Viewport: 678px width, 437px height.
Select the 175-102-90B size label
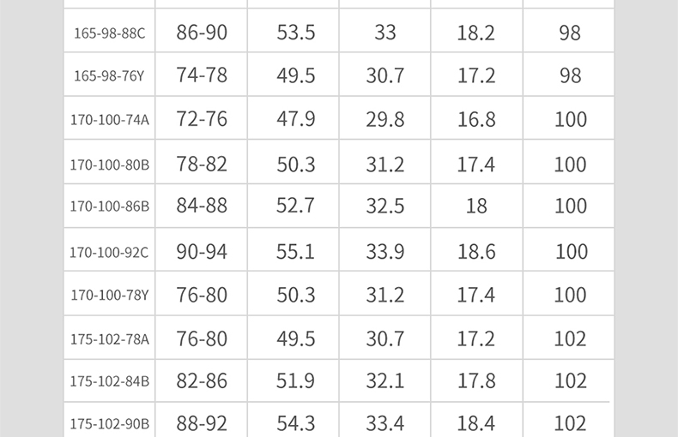pyautogui.click(x=109, y=423)
